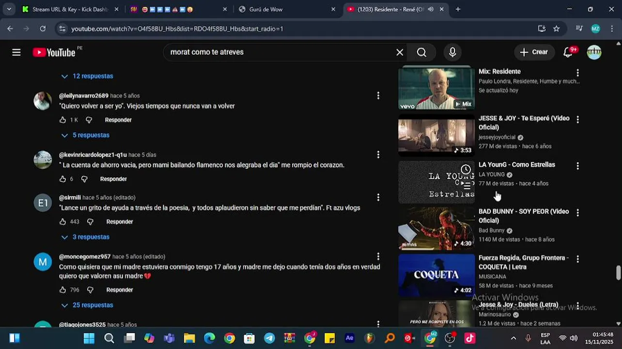622x349 pixels.
Task: Open options menu for @moncegomez957 comment
Action: 378,256
